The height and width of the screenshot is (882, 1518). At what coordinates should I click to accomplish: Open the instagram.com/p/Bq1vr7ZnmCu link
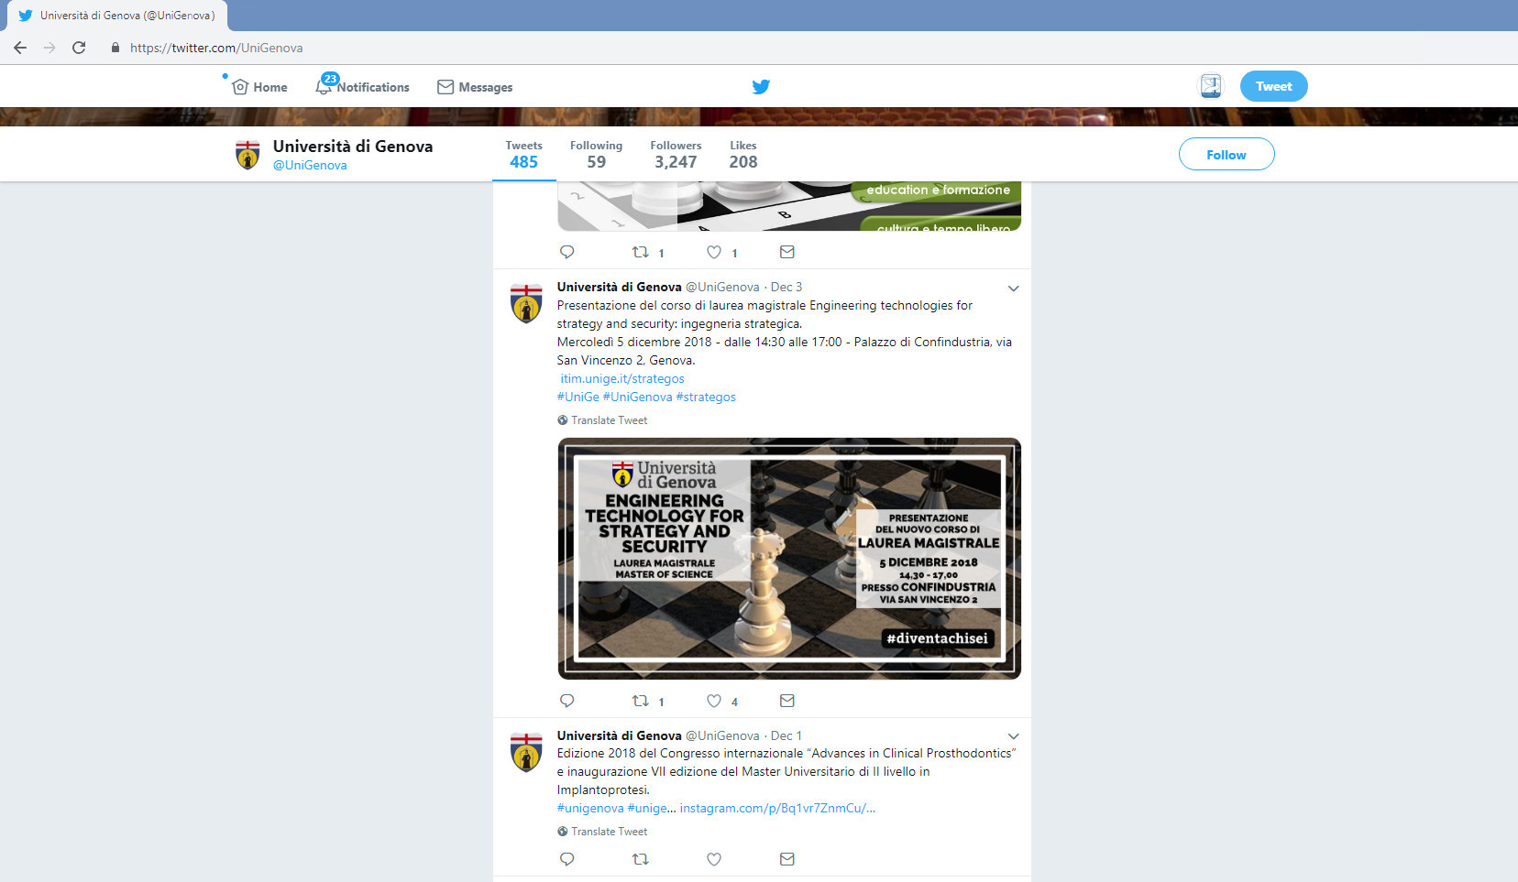pos(777,808)
